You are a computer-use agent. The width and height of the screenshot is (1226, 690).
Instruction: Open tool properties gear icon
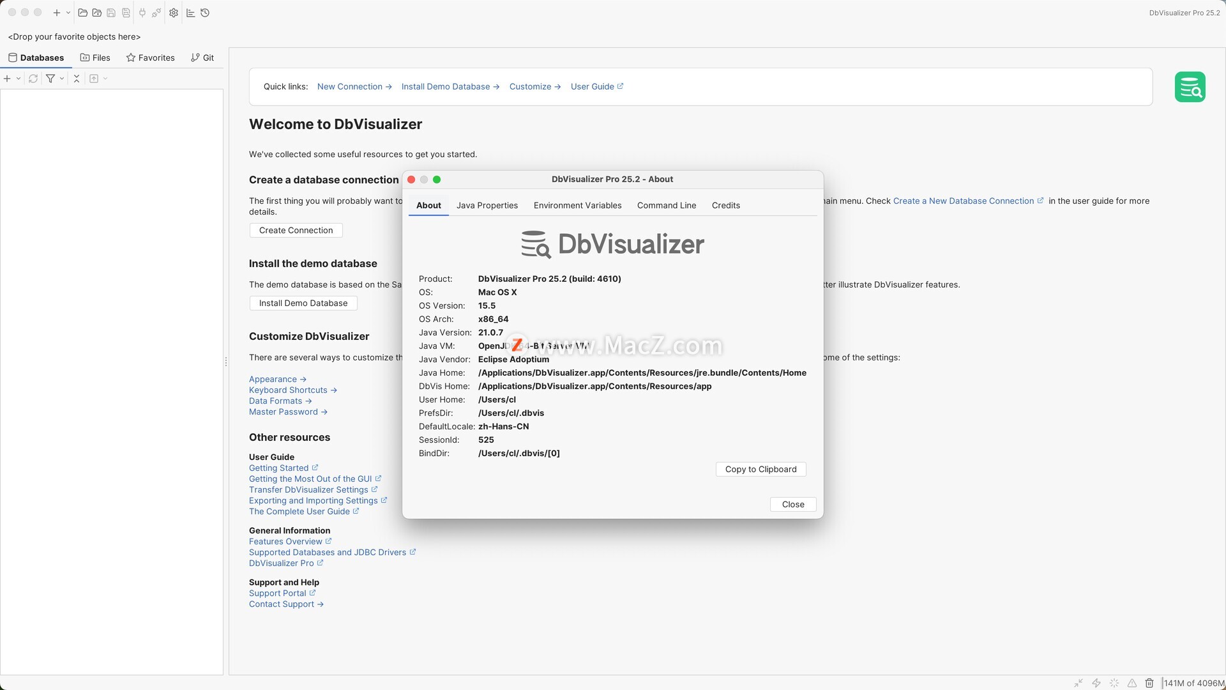click(x=174, y=13)
